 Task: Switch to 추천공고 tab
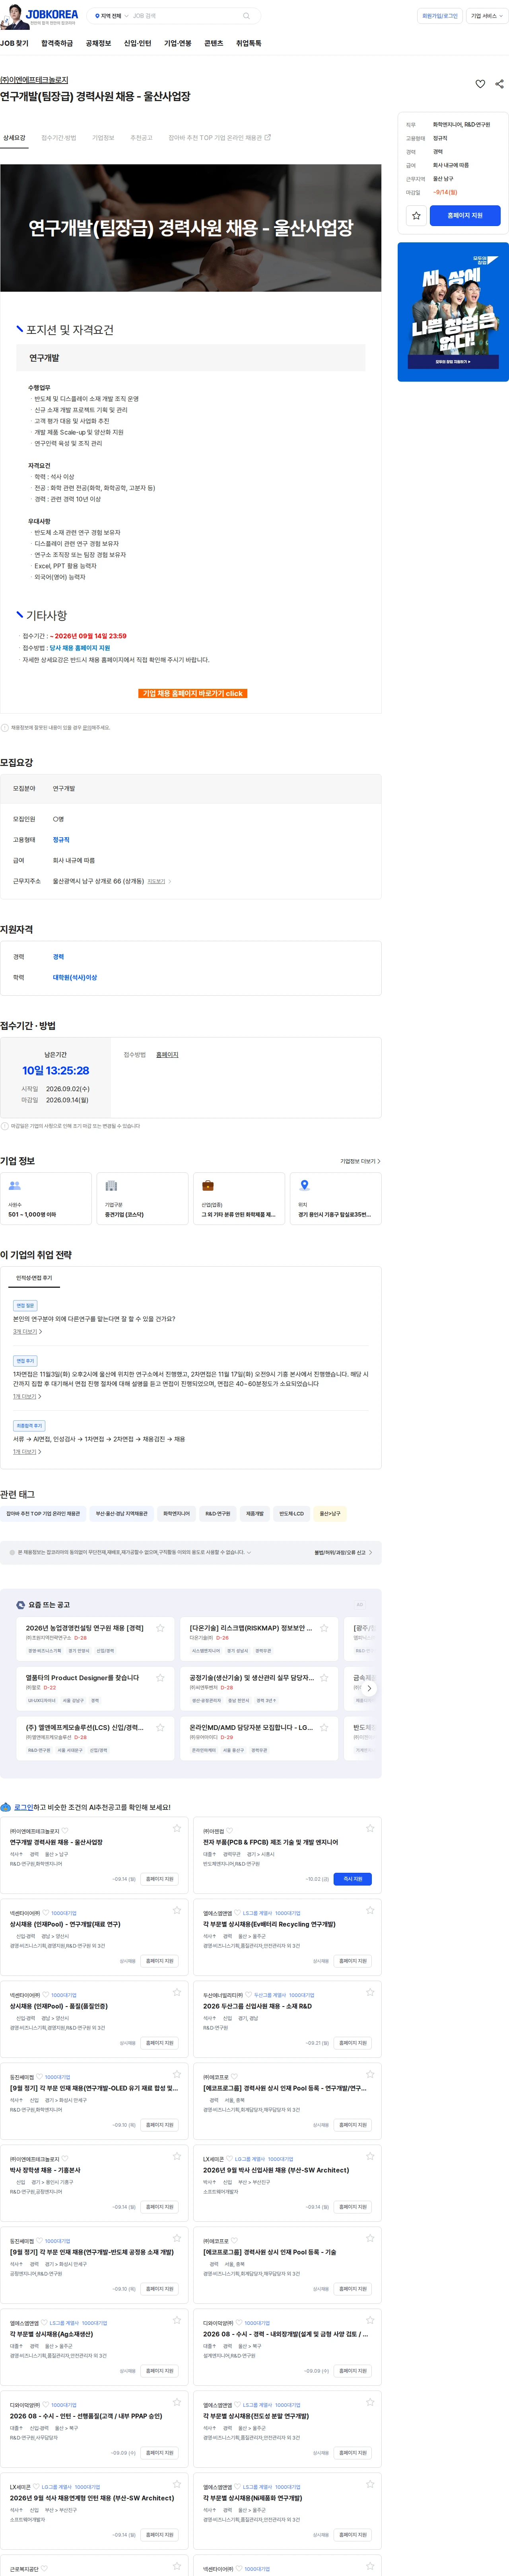141,138
